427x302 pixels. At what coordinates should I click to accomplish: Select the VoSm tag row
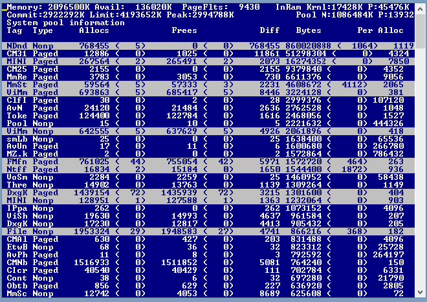pos(208,177)
